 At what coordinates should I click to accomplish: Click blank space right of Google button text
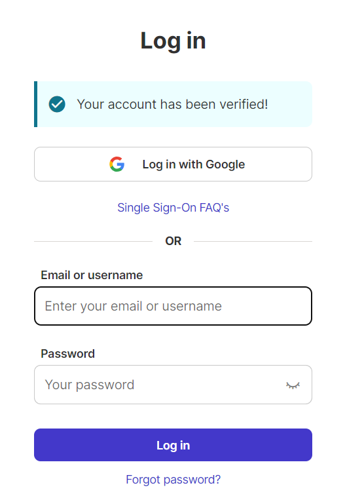(278, 164)
